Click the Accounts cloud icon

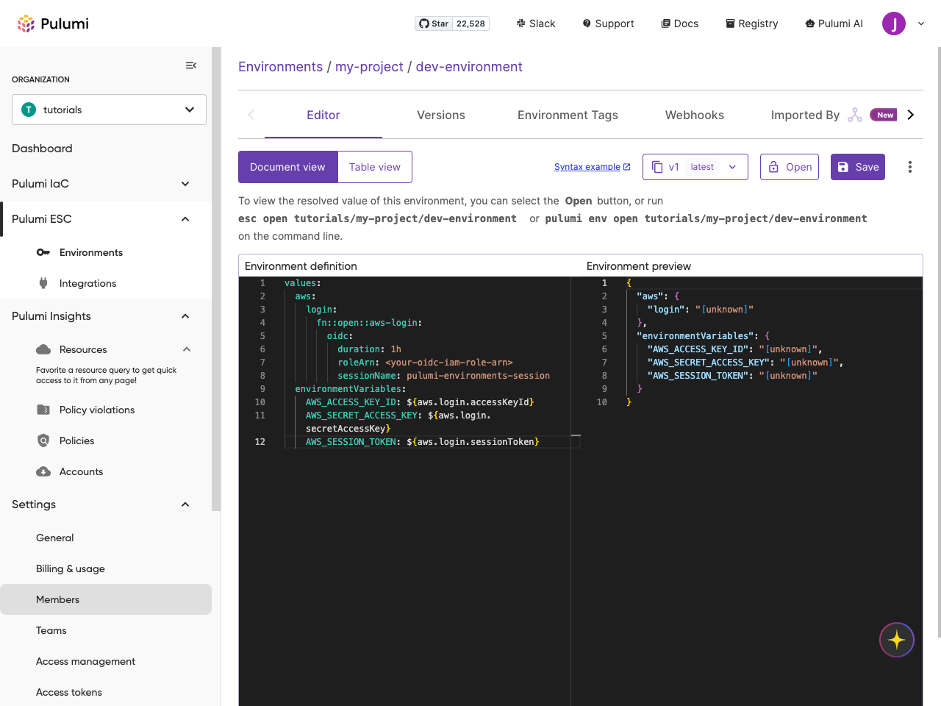[x=43, y=471]
